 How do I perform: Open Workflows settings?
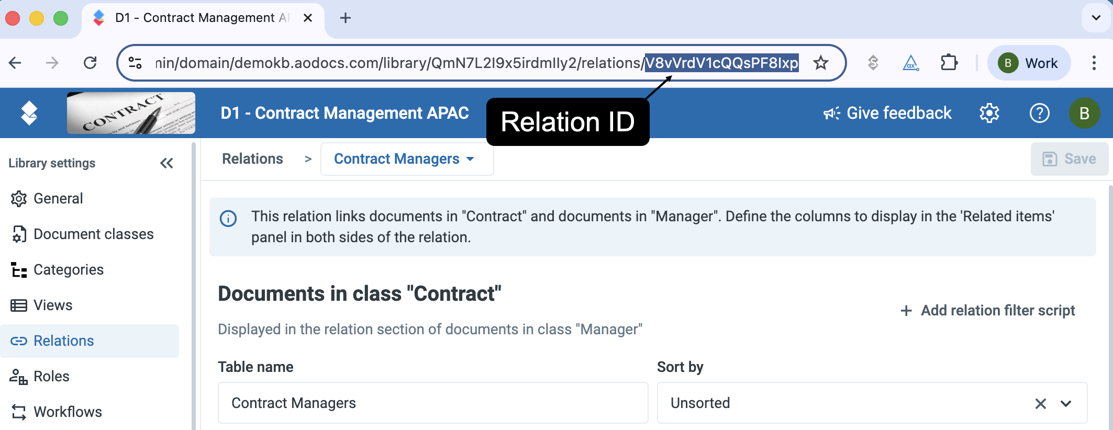90,412
